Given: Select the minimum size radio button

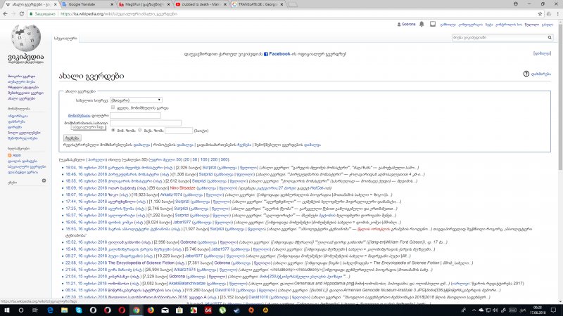Looking at the screenshot, I should click(115, 131).
